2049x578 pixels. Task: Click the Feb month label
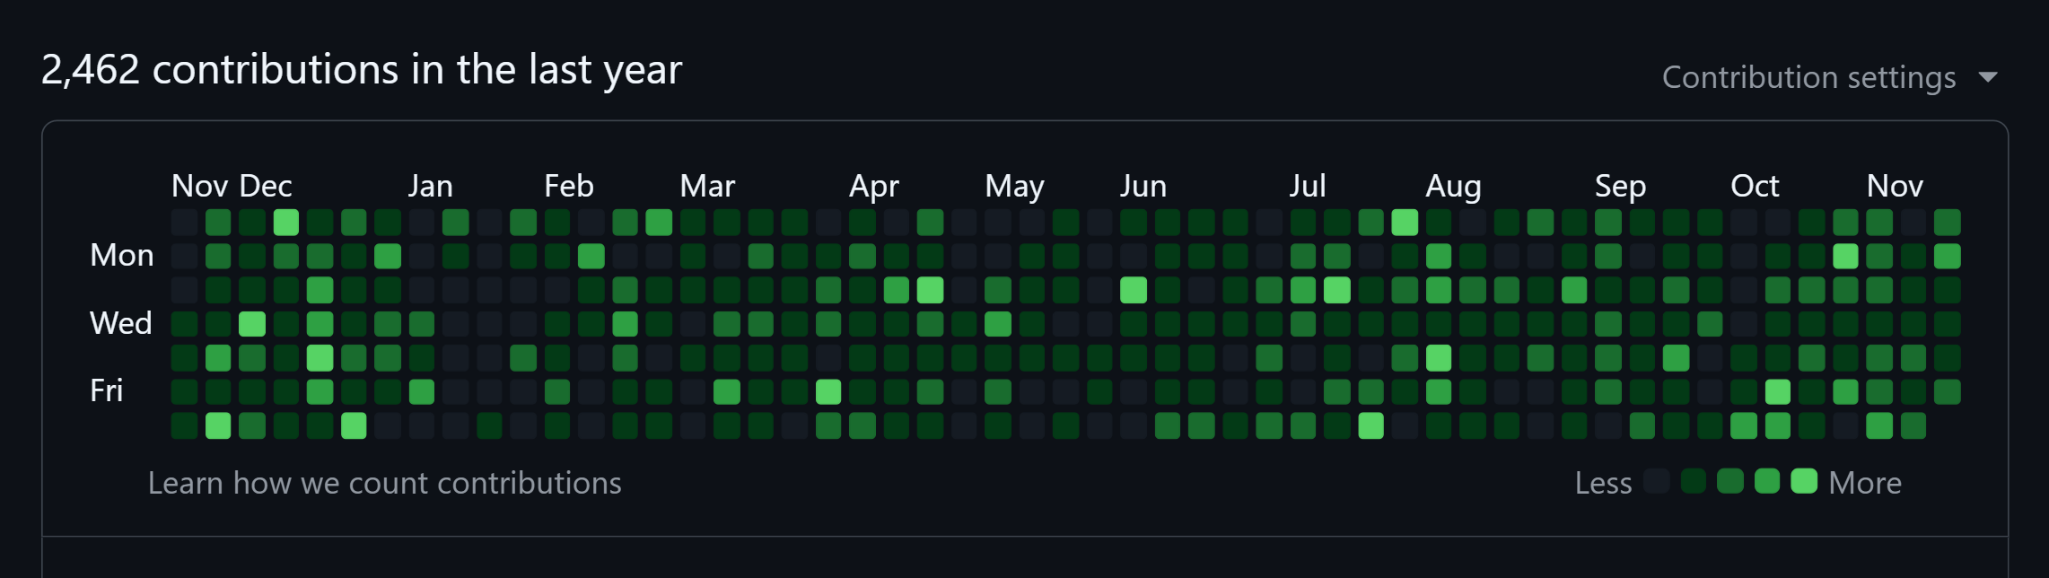coord(569,186)
